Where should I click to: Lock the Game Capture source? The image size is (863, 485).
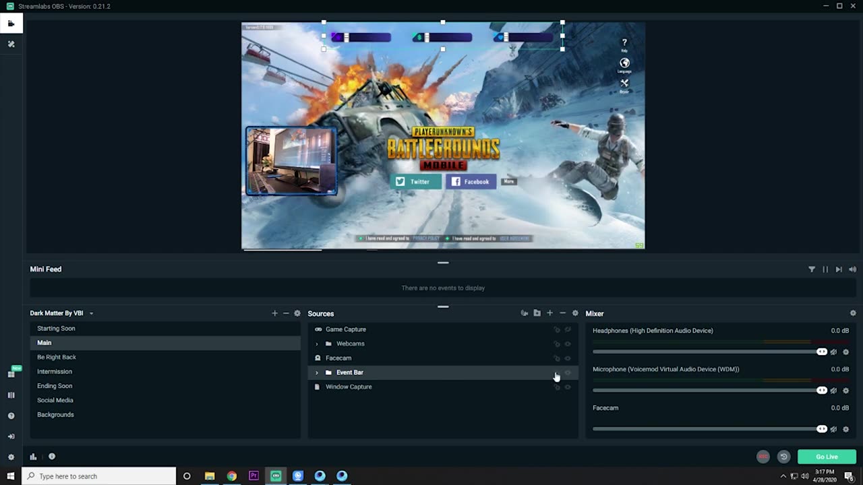557,329
